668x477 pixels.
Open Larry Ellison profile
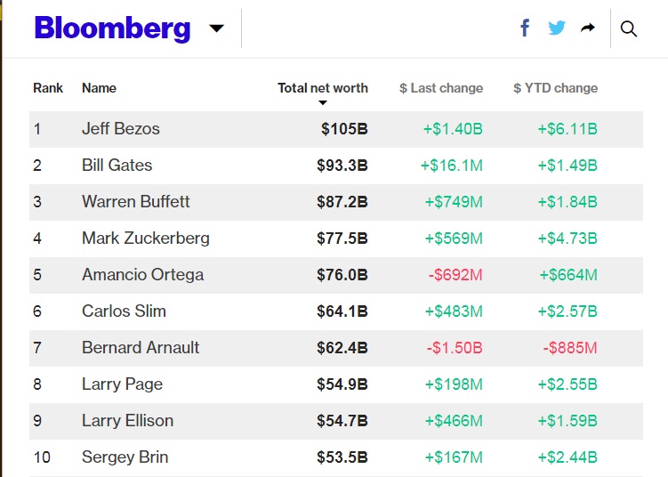point(127,421)
